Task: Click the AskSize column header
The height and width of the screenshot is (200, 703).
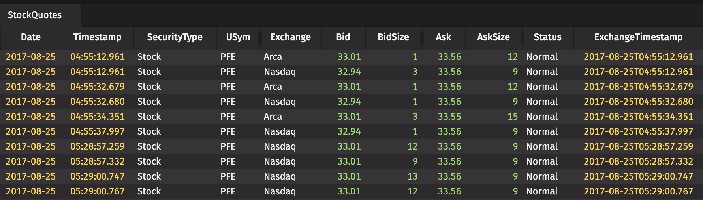Action: [494, 37]
